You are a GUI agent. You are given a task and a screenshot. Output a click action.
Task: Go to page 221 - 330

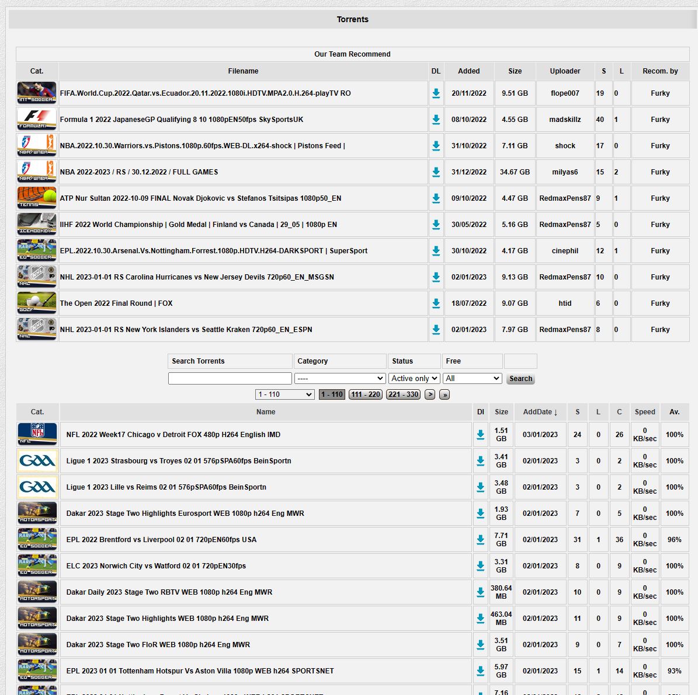(403, 395)
